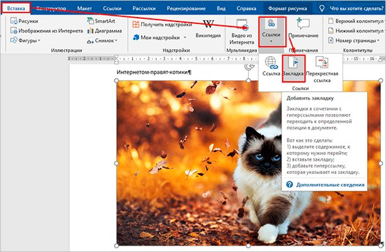Insert a SmartArt graphic

click(x=101, y=21)
